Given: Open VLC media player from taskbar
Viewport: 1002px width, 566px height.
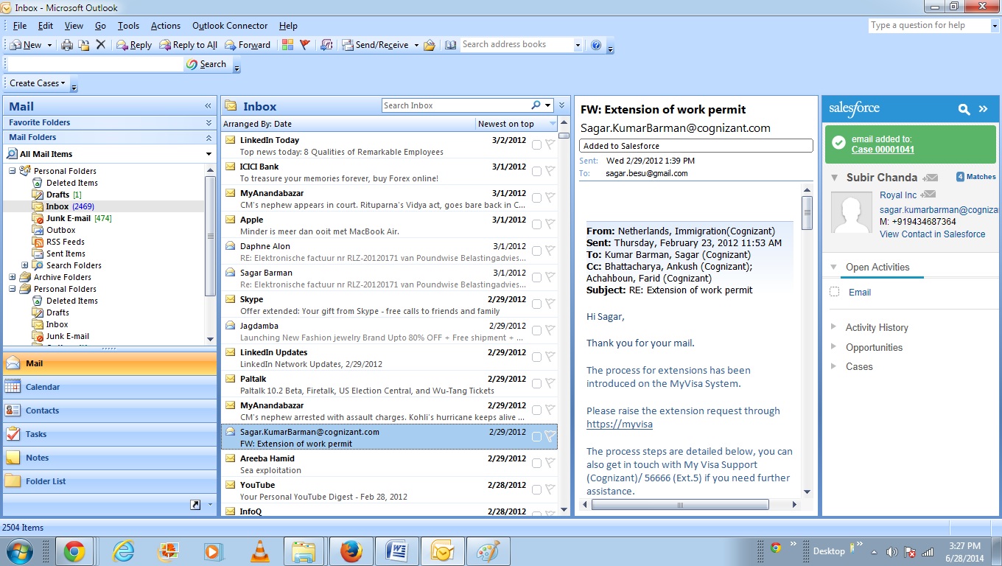Looking at the screenshot, I should pyautogui.click(x=260, y=551).
